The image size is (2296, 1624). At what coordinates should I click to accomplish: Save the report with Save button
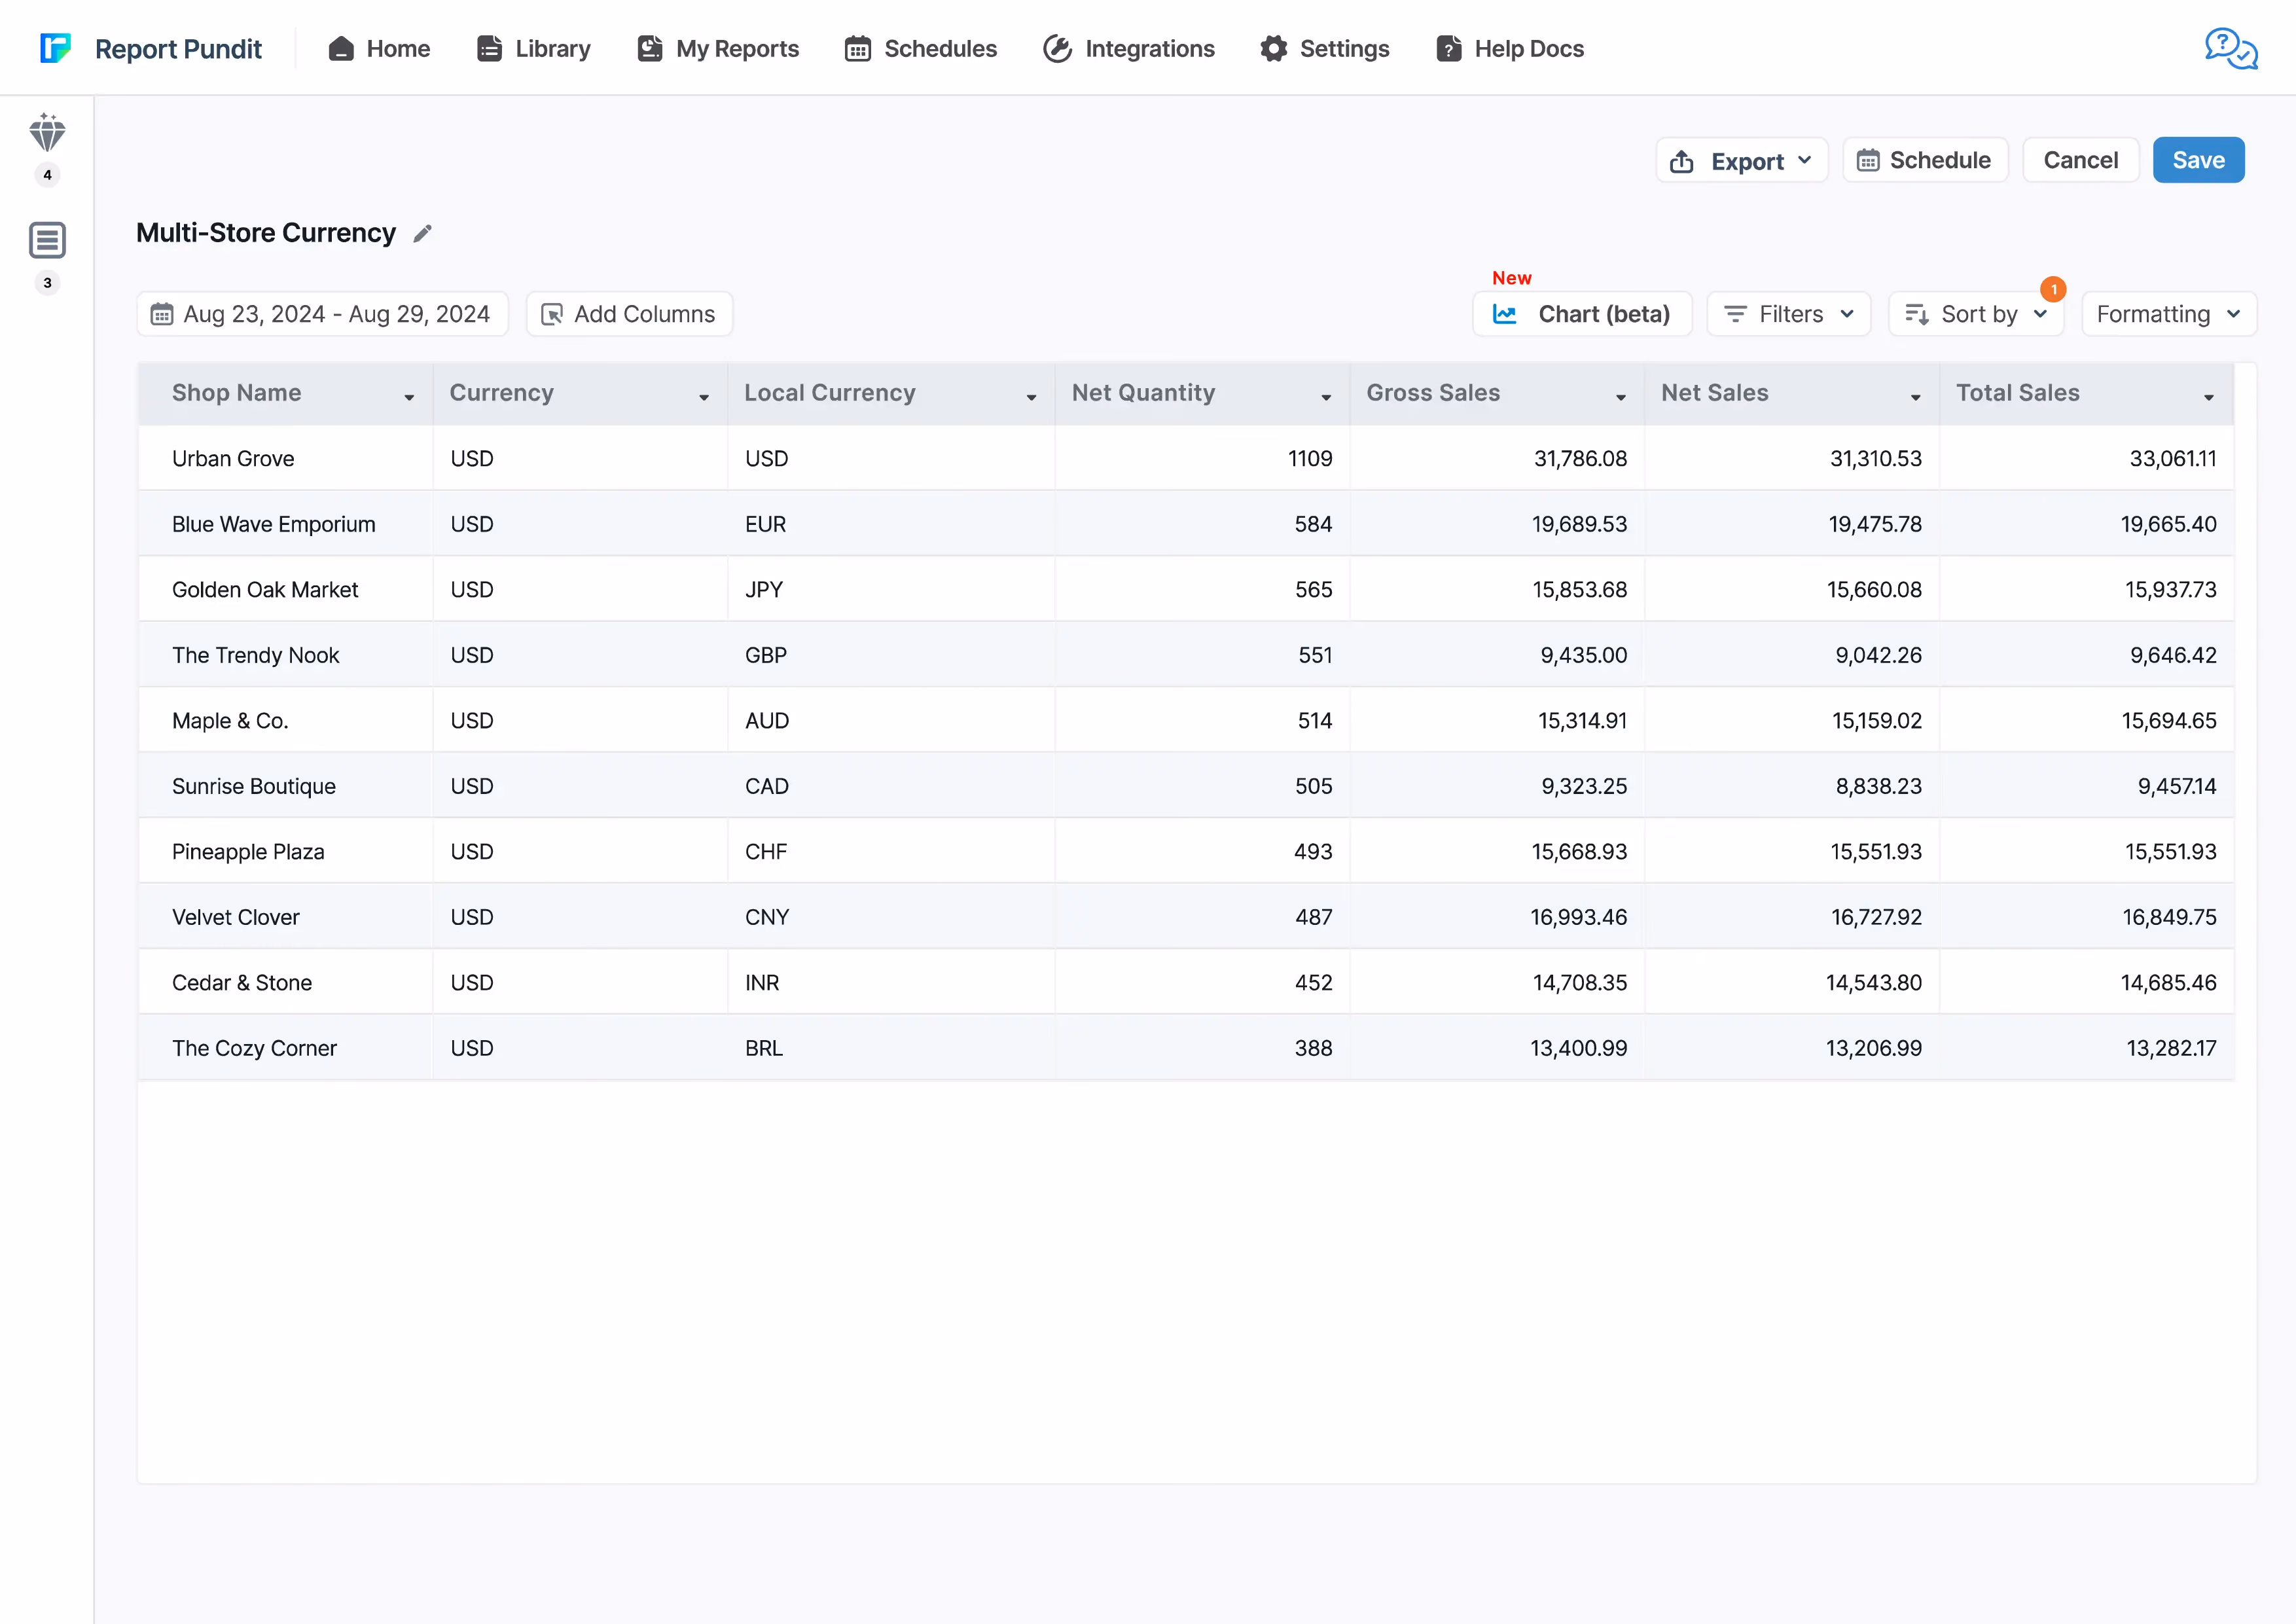click(x=2198, y=160)
